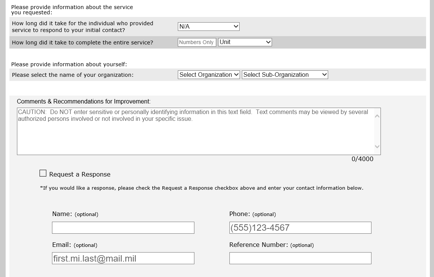
Task: Open the Select Organization dropdown
Action: (x=209, y=75)
